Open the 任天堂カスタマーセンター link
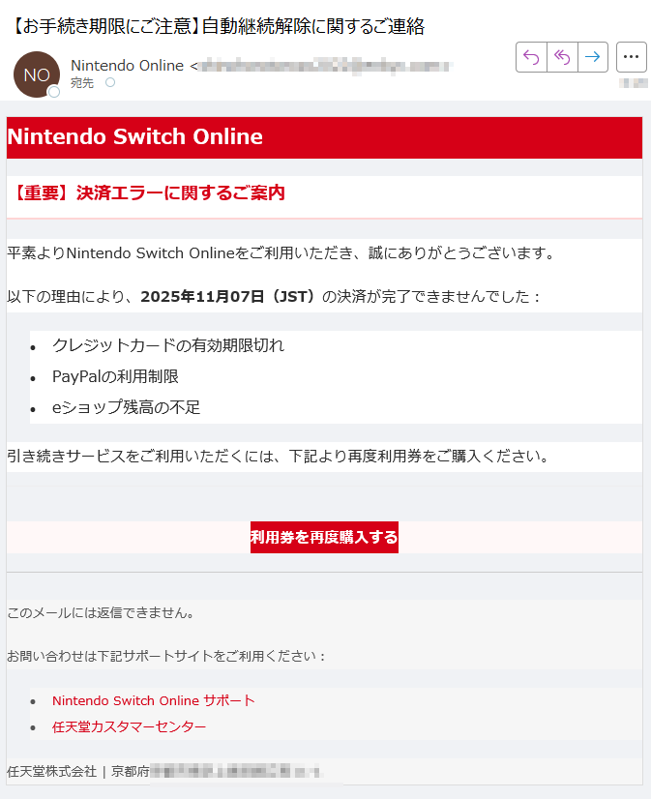Viewport: 651px width, 799px height. click(129, 726)
